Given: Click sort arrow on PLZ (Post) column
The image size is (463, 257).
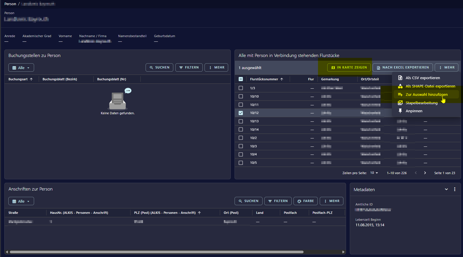Looking at the screenshot, I should (199, 213).
